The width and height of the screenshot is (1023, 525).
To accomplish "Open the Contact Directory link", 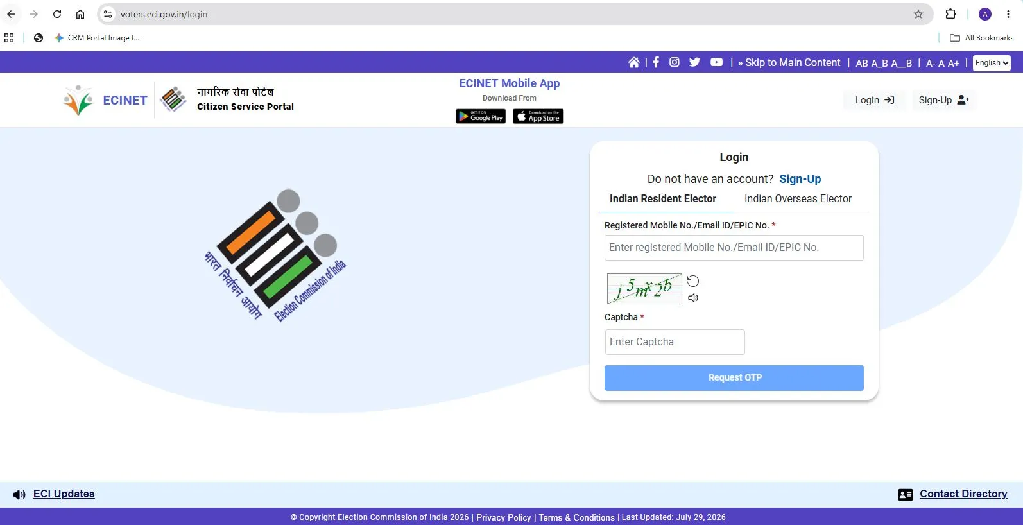I will click(x=963, y=494).
